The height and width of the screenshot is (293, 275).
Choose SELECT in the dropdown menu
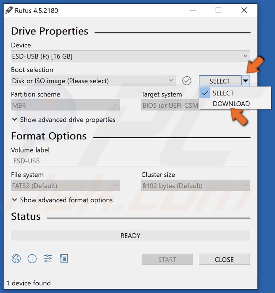235,93
